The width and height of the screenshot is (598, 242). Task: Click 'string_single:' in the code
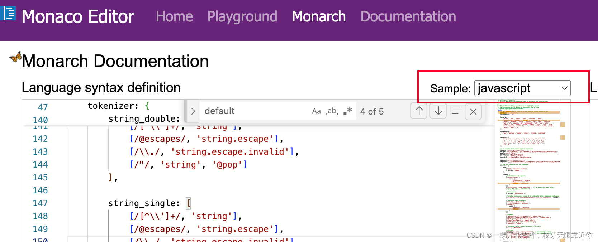(144, 203)
